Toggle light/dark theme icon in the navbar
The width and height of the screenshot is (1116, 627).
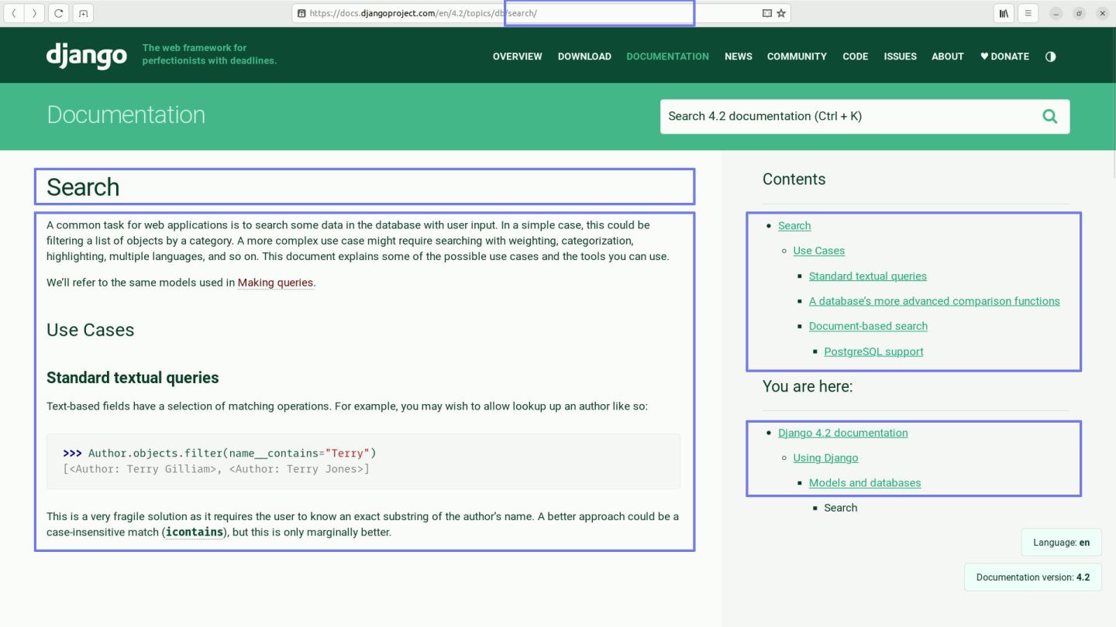click(1050, 57)
